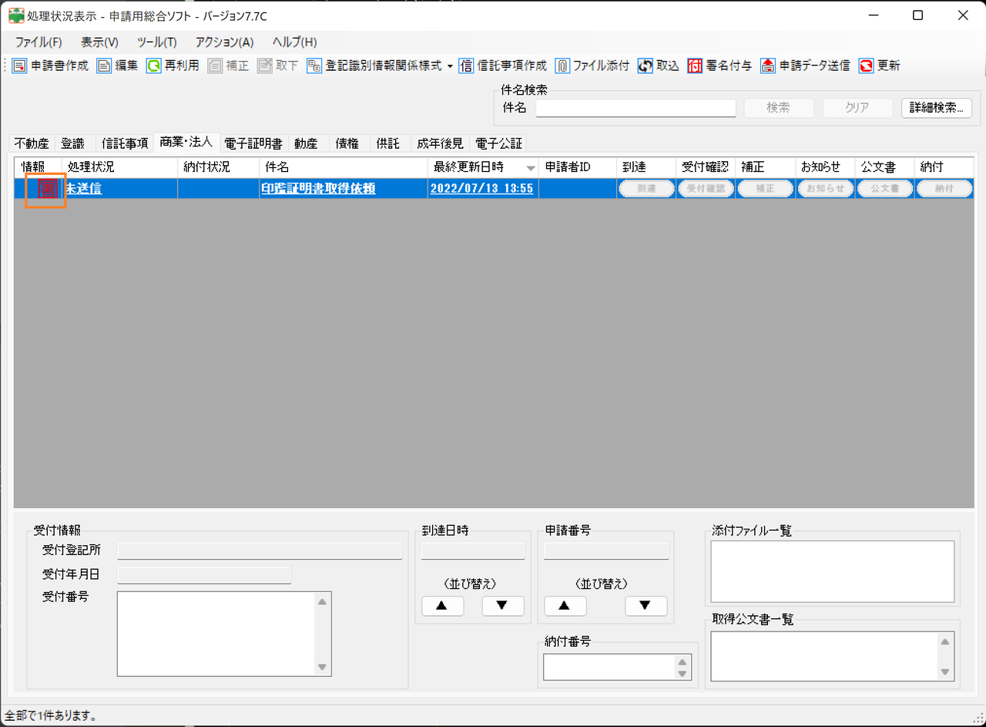Attach a file via ファイル添付 icon
986x727 pixels.
coord(592,66)
